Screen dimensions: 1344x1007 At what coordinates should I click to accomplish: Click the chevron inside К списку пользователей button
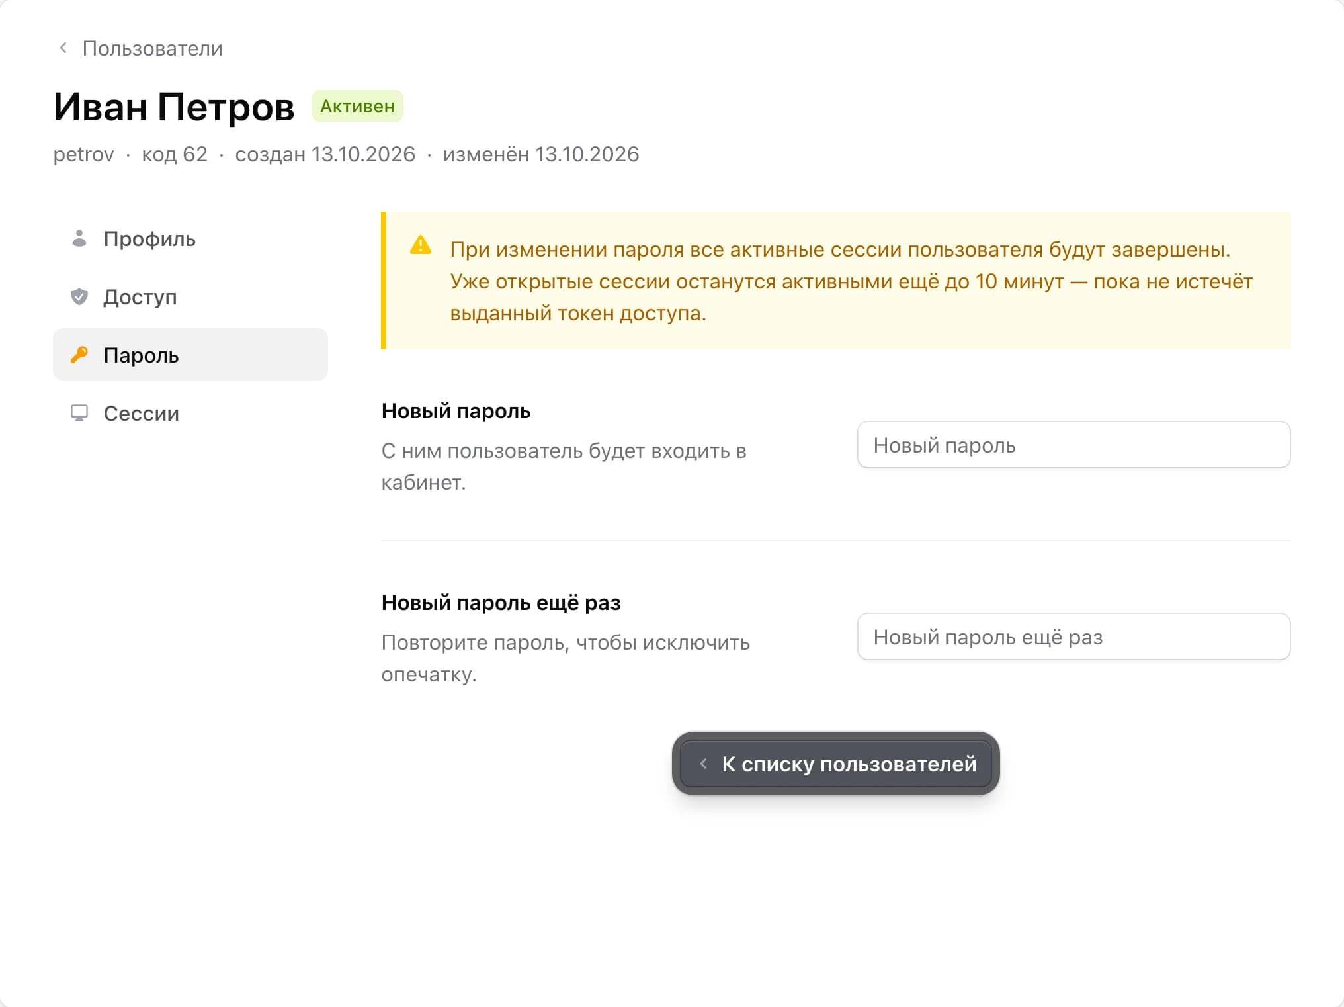coord(704,764)
